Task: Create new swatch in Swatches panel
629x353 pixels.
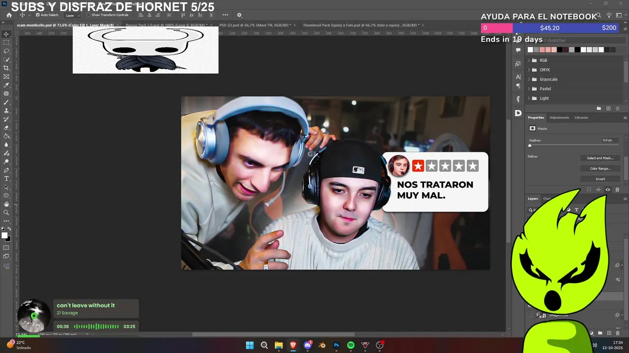Action: [x=608, y=108]
